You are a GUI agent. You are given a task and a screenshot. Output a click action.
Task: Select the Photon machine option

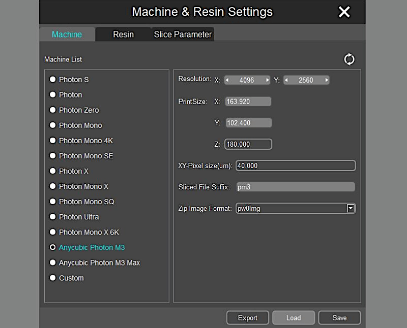coord(53,94)
